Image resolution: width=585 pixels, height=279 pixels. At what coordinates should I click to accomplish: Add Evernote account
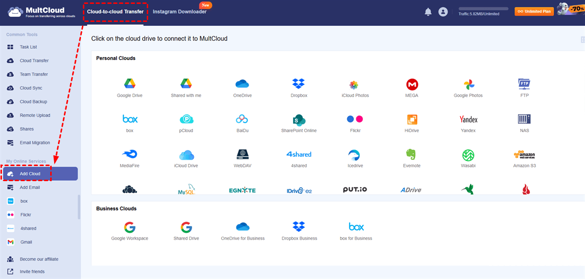click(x=412, y=158)
